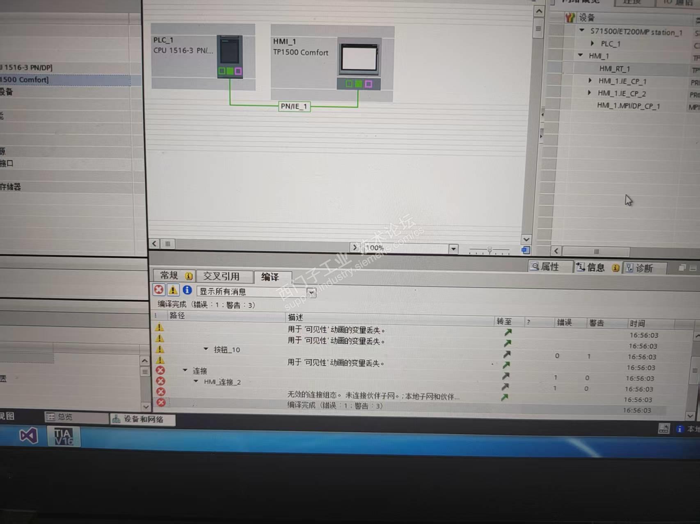
Task: Click network view vertical scroll down arrow
Action: point(526,239)
